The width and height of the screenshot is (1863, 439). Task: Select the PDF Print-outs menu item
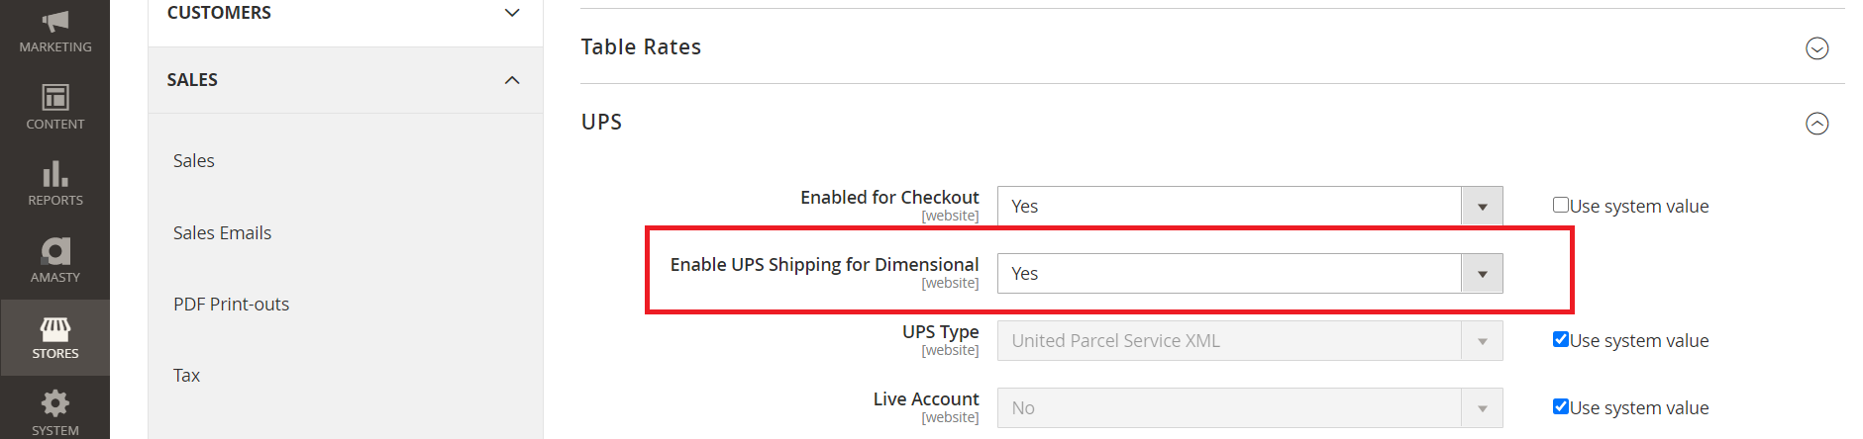point(231,304)
